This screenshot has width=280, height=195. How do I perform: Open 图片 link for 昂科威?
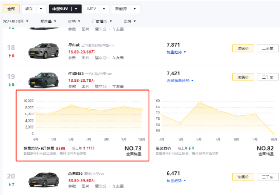(85, 58)
